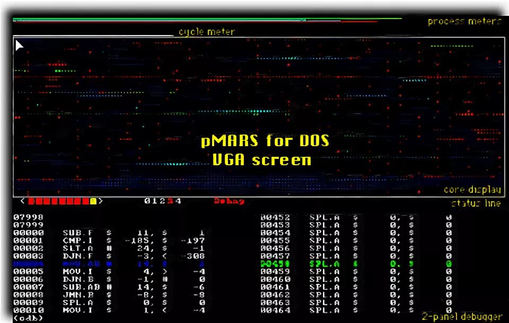Select display level 1 on status line

(x=155, y=201)
